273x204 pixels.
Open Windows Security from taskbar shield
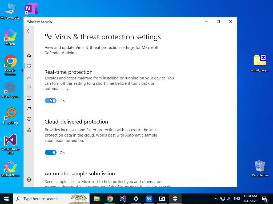tap(175, 199)
